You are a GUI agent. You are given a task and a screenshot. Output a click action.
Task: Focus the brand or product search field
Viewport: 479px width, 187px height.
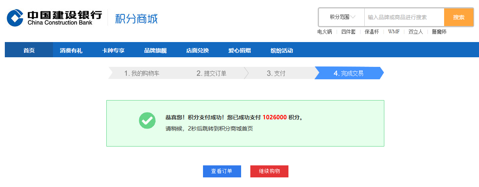pos(404,17)
